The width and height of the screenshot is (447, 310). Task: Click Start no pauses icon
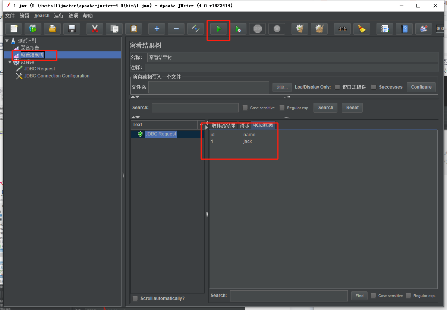pyautogui.click(x=238, y=29)
